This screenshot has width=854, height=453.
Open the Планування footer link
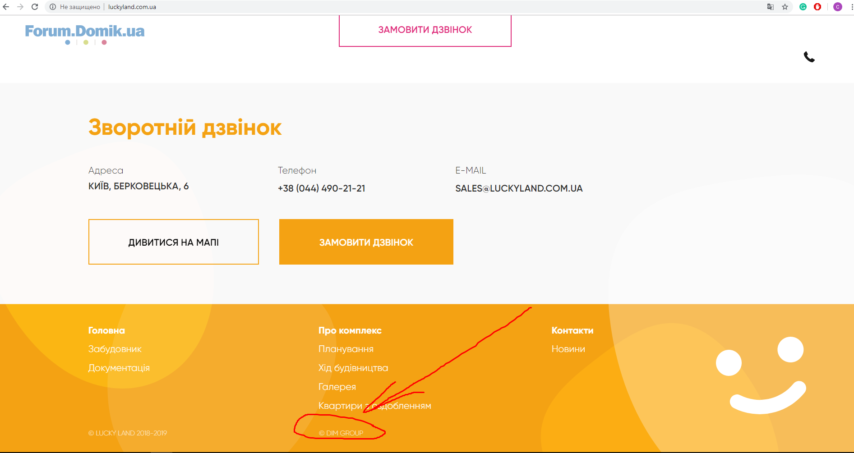346,349
